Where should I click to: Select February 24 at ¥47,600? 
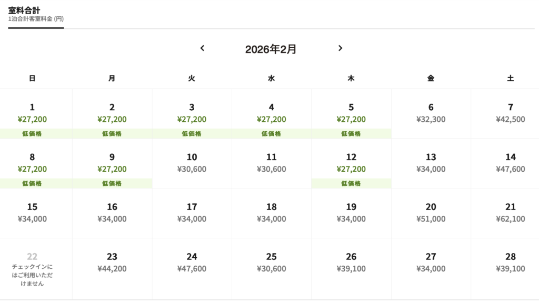[192, 263]
